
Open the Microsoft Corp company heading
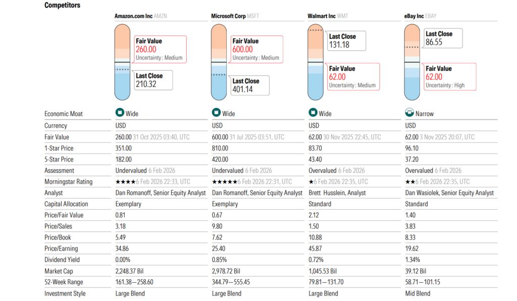(228, 16)
